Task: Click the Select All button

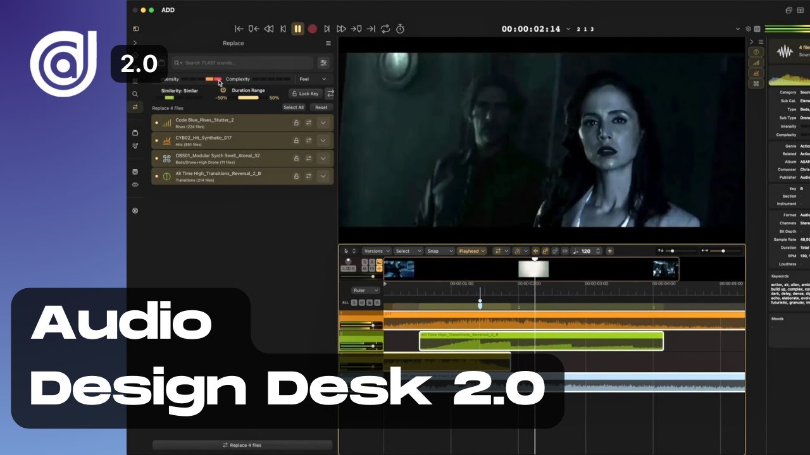Action: [294, 107]
